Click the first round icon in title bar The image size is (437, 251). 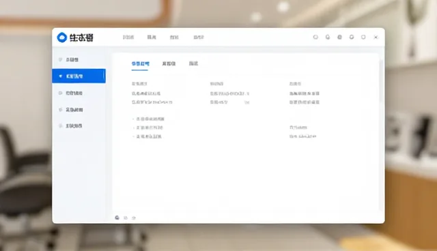point(315,37)
